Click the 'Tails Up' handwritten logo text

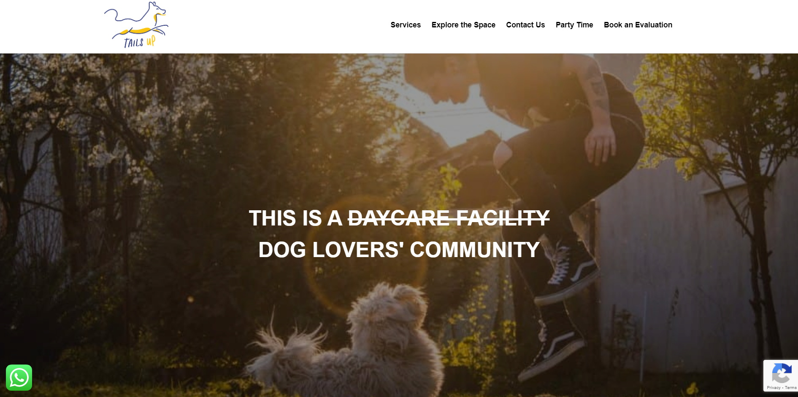139,42
